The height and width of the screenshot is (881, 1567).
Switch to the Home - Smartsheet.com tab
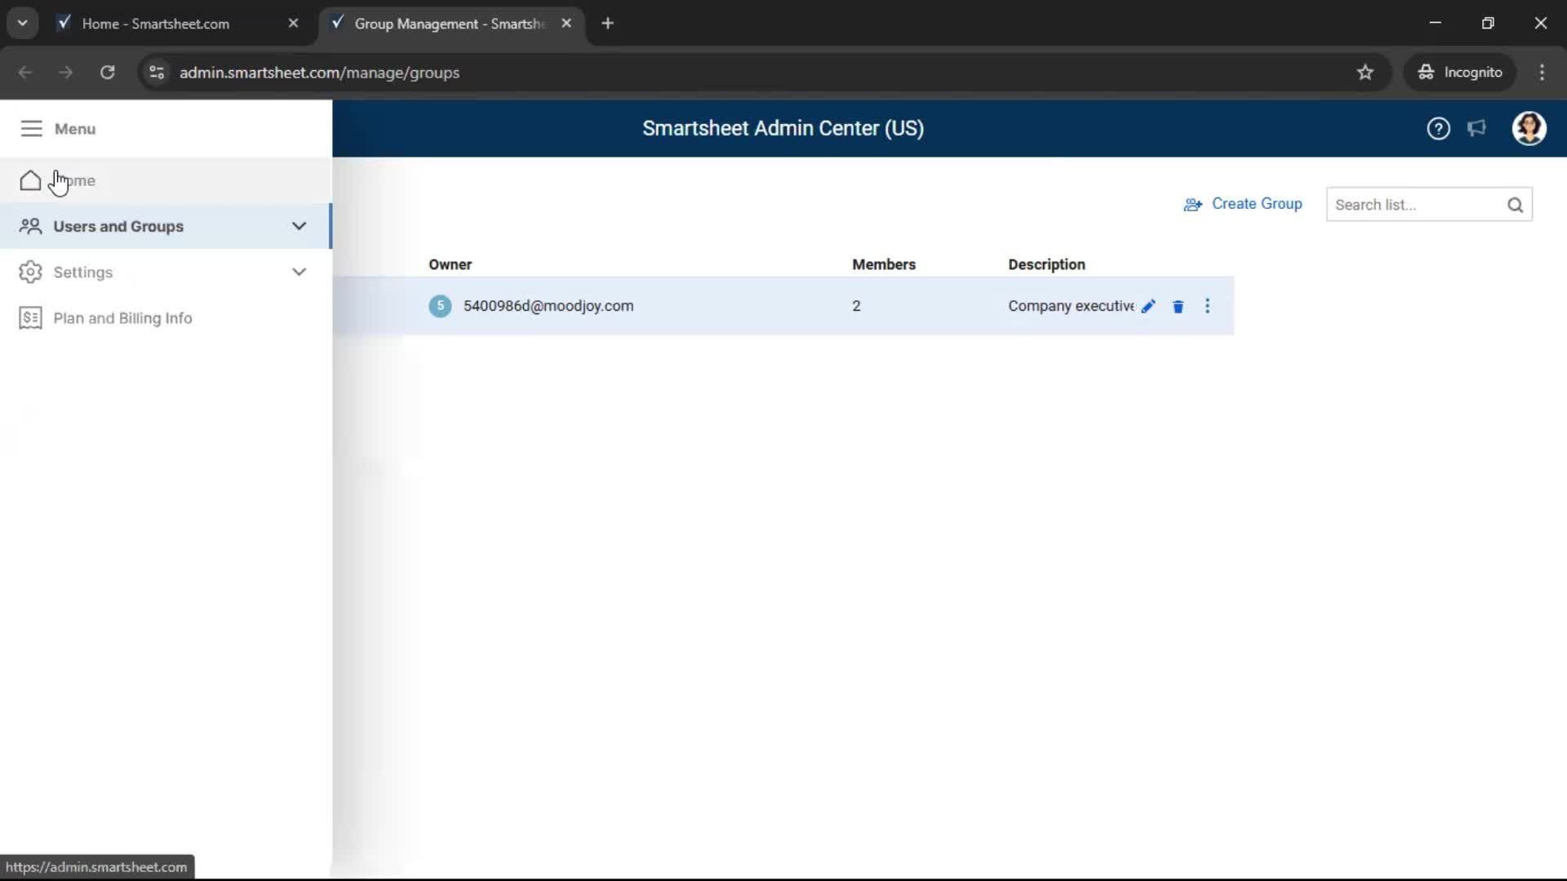click(x=155, y=24)
